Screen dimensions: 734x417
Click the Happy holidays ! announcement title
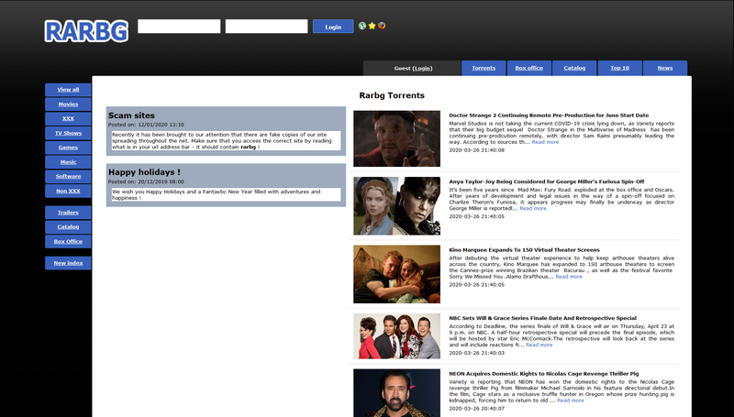(x=144, y=172)
